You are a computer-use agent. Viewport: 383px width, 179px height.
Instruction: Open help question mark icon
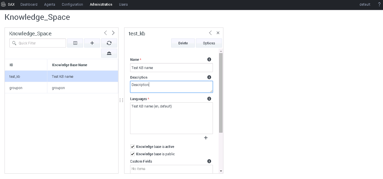[379, 5]
